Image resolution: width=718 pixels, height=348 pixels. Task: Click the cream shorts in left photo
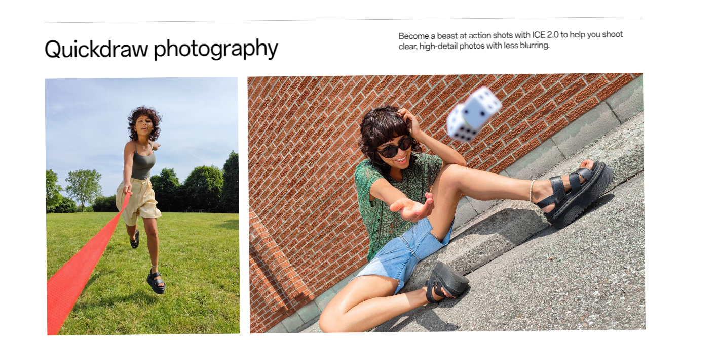[138, 201]
